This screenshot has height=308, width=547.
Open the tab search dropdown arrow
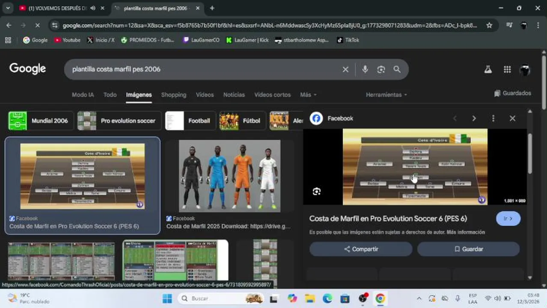tap(8, 8)
